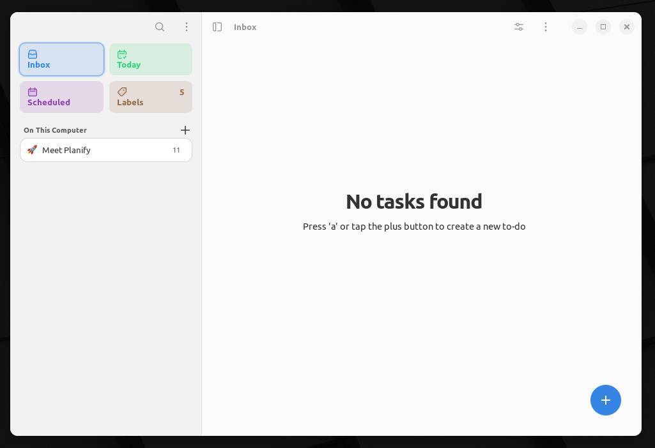Click the rocket icon beside Meet Planify
This screenshot has width=655, height=448.
coord(32,150)
